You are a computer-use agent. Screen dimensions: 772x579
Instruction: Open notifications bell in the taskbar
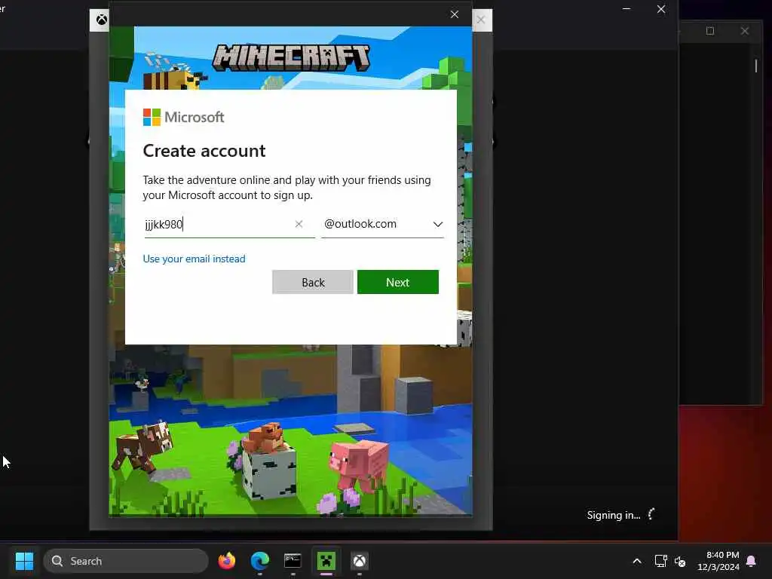[x=752, y=561]
